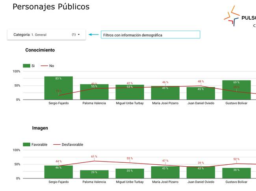Click the Personajes Públicos page title
The image size is (256, 191).
tap(51, 7)
